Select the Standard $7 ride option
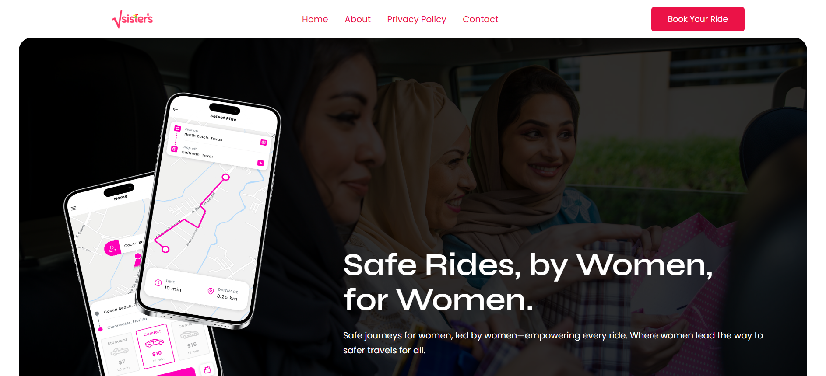This screenshot has width=826, height=376. [x=120, y=354]
